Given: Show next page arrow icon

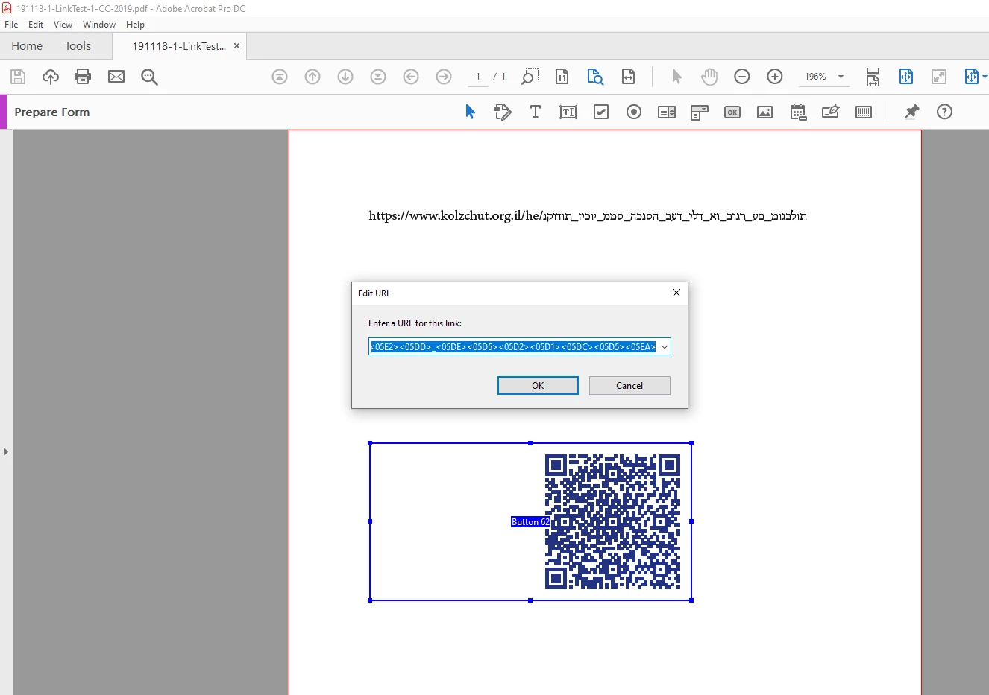Looking at the screenshot, I should coord(345,77).
